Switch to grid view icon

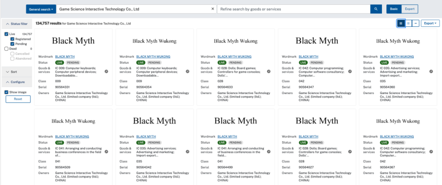401,23
